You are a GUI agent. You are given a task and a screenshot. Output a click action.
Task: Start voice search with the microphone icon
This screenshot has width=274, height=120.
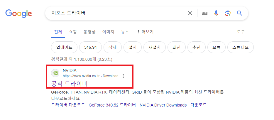pos(216,13)
